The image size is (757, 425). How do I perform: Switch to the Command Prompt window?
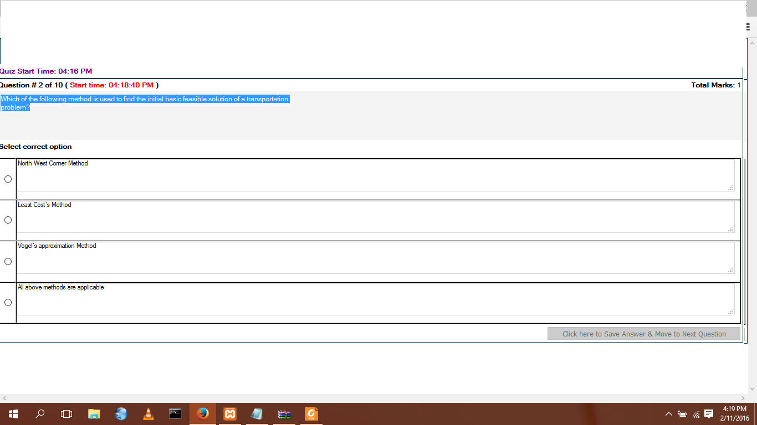coord(175,414)
